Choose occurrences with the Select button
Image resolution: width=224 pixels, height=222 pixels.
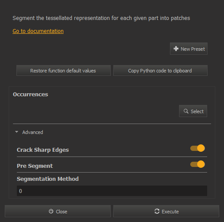click(193, 111)
